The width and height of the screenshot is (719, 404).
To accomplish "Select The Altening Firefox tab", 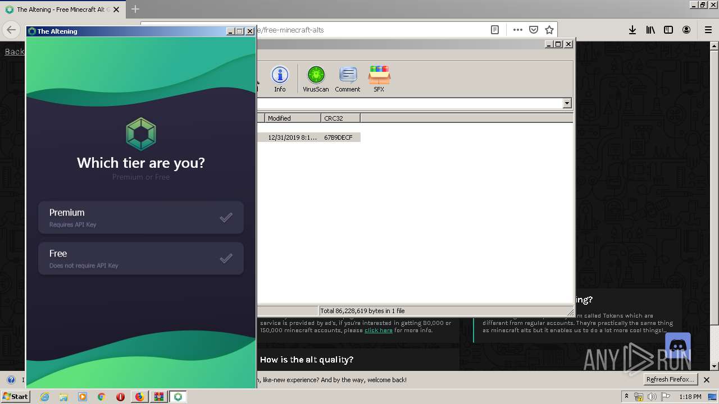I will pos(63,10).
